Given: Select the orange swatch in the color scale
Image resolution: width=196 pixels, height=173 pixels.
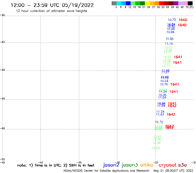Looking at the screenshot, I should click(157, 3).
